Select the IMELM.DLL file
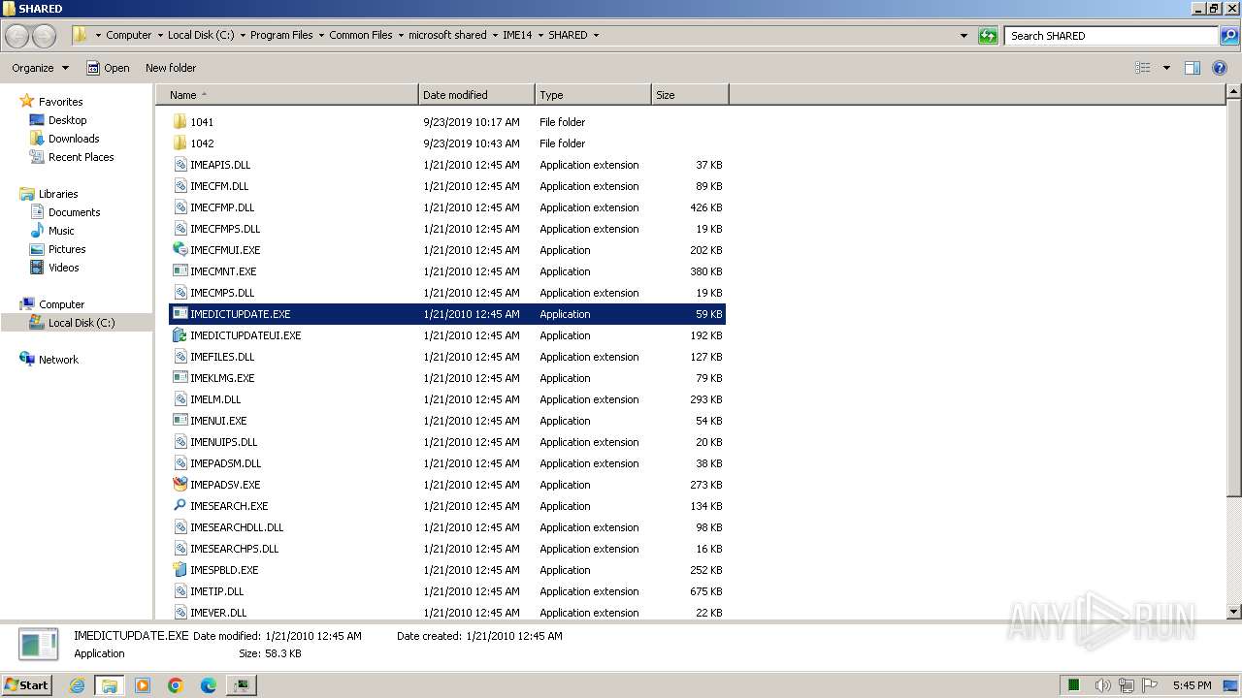1242x698 pixels. [447, 399]
